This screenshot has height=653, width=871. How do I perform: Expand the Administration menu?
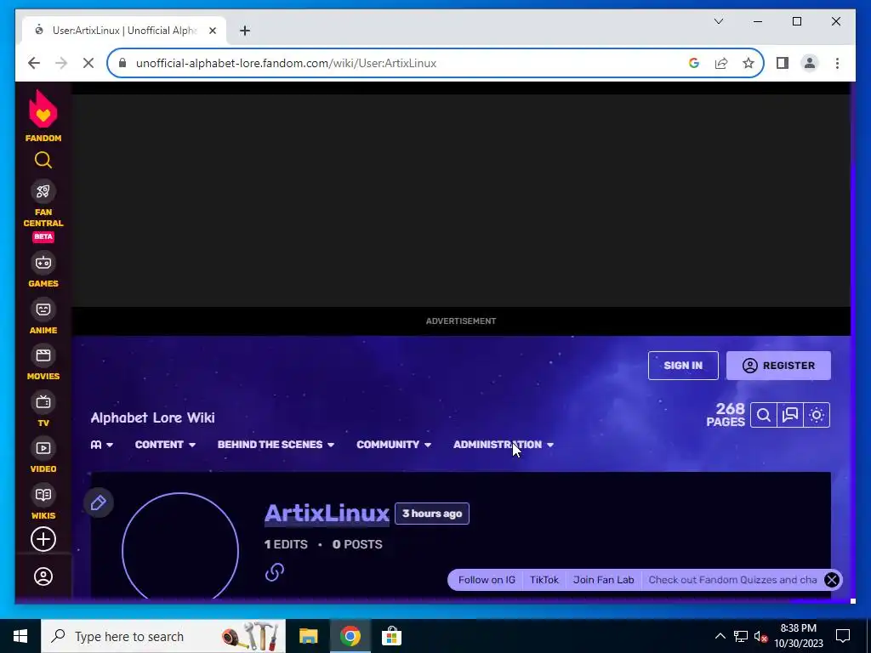504,445
